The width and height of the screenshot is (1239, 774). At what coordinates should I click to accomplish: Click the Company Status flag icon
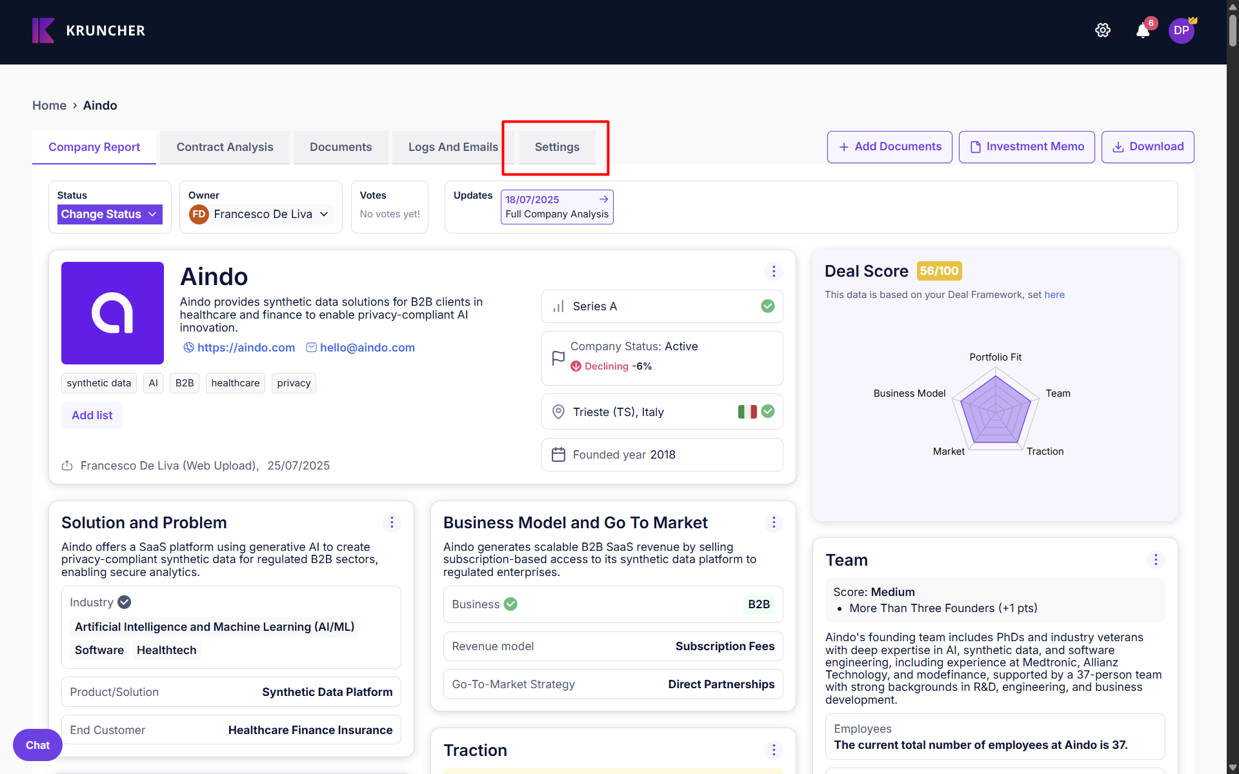(x=559, y=359)
